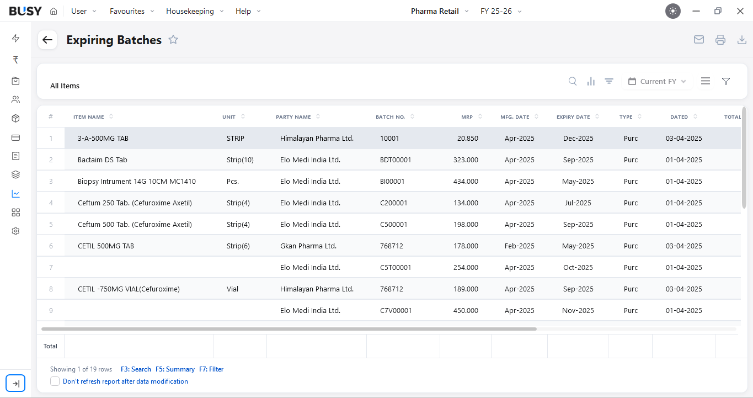Sort by Type column arrows

pos(640,116)
